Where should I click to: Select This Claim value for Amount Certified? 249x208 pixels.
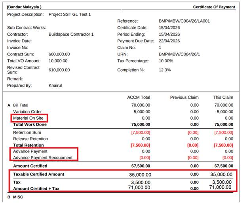coord(224,166)
